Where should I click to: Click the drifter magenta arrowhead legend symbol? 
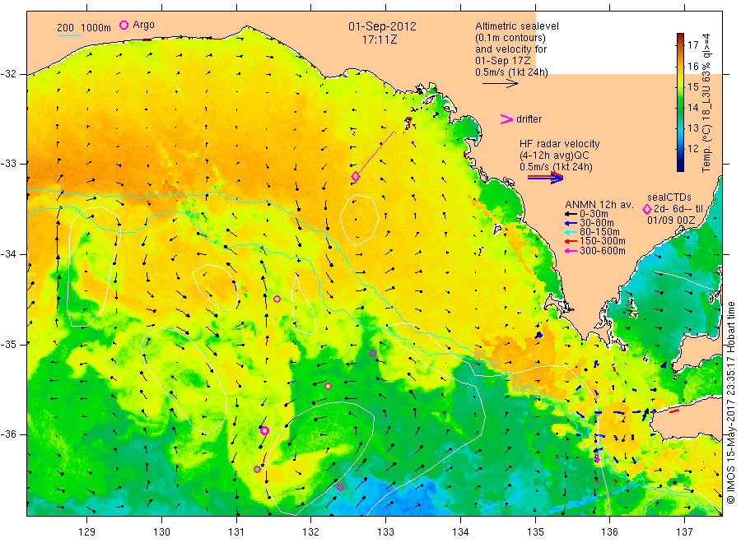coord(506,119)
